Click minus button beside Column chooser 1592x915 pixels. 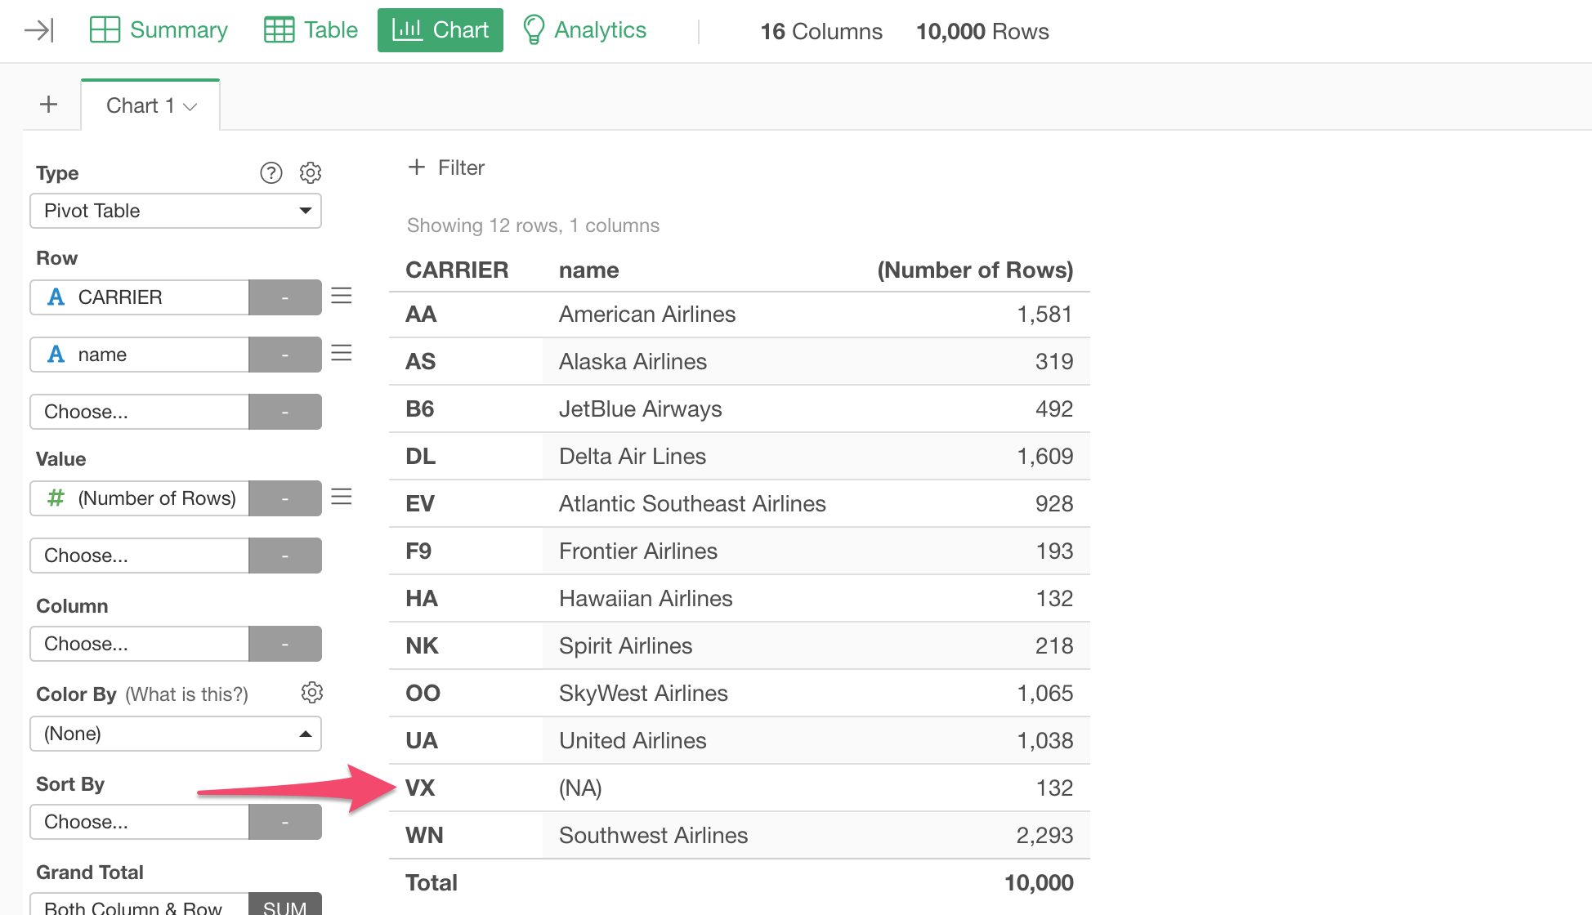pyautogui.click(x=285, y=644)
